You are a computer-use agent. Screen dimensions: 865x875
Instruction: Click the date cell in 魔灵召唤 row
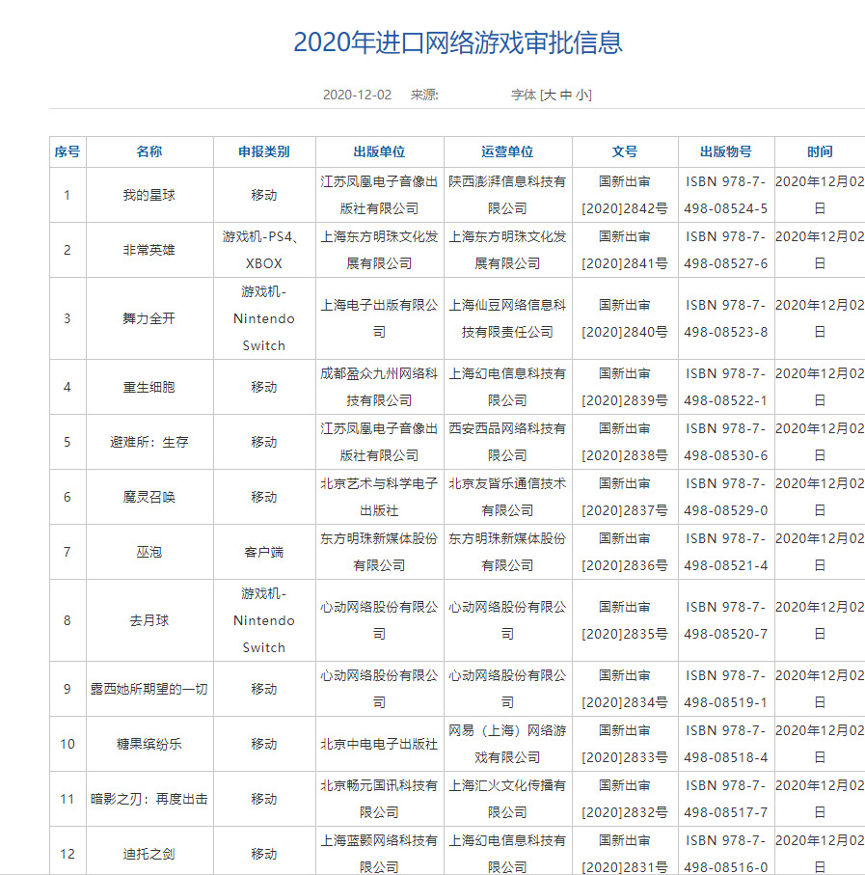tap(820, 497)
